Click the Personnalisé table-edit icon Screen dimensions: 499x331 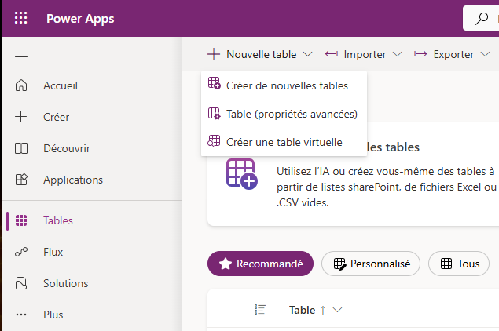tap(339, 264)
